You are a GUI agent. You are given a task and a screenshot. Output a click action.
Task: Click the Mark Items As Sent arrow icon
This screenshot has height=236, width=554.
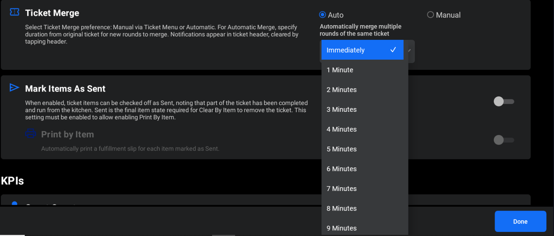click(x=14, y=88)
